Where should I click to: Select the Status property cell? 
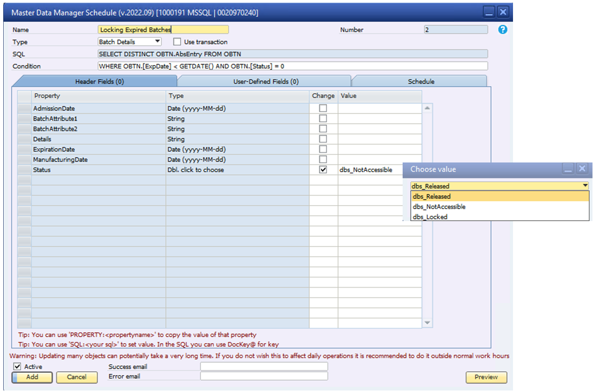coord(99,169)
